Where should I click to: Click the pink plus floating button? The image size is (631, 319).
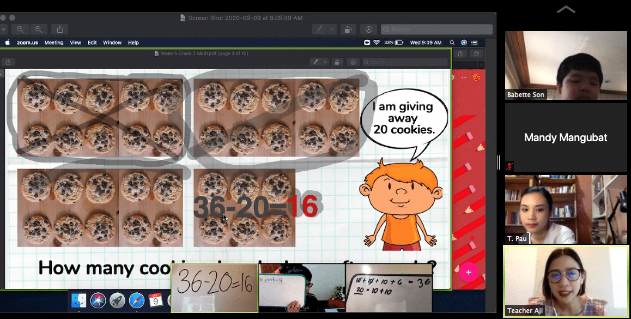(x=469, y=272)
